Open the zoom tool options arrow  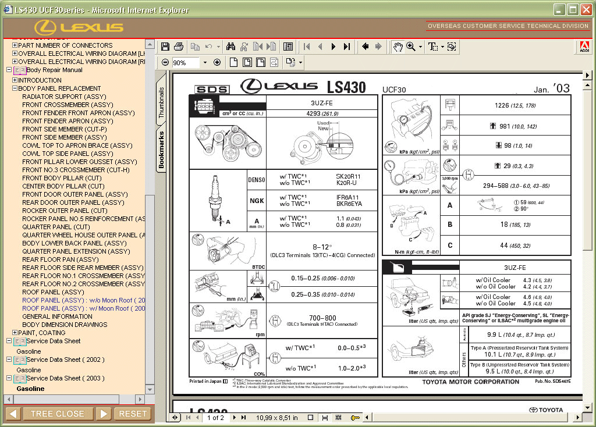click(x=420, y=47)
